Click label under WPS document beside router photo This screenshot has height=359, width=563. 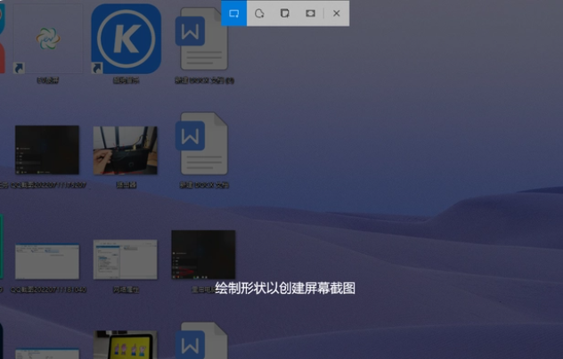tap(204, 185)
